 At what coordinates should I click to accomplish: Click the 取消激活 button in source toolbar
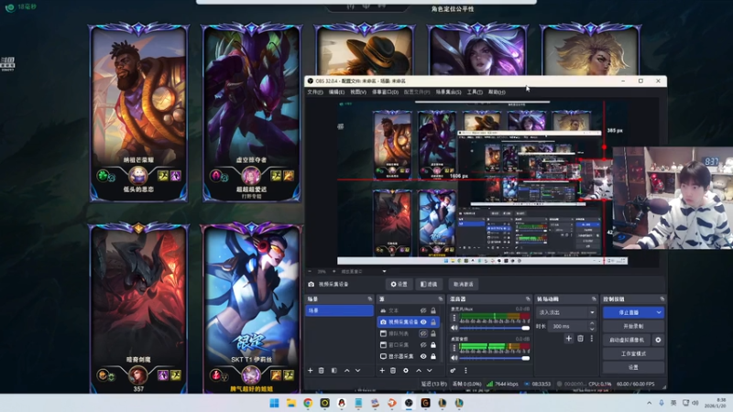pyautogui.click(x=464, y=284)
